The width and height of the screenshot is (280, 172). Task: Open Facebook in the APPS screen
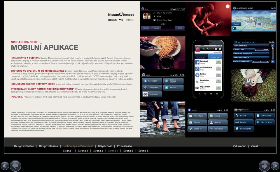(152, 81)
